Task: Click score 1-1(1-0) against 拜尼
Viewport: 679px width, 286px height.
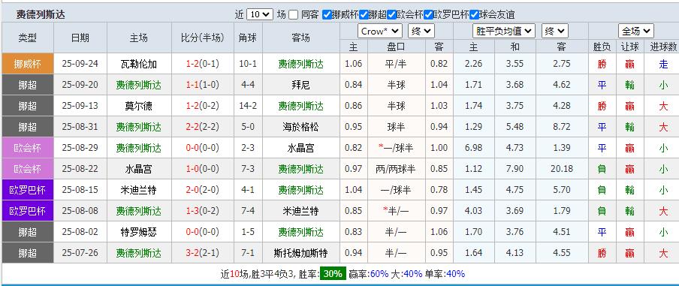Action: tap(203, 85)
